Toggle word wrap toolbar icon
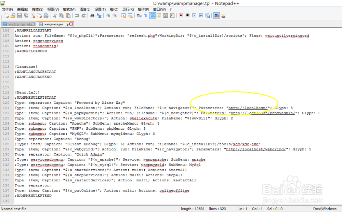 tap(139, 15)
